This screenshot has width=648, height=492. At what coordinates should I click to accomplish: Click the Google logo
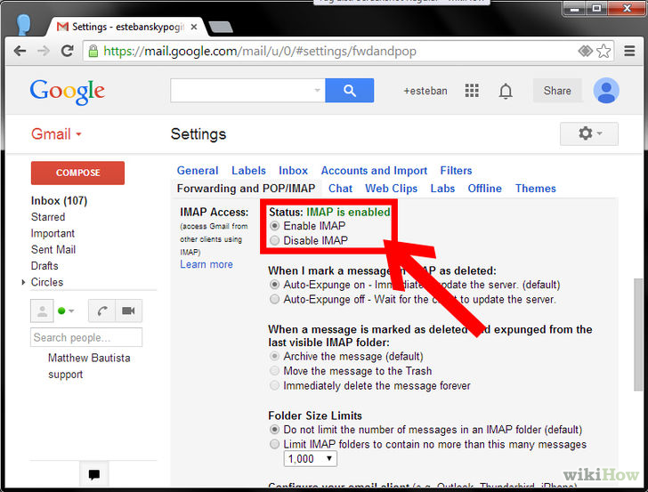click(x=67, y=92)
